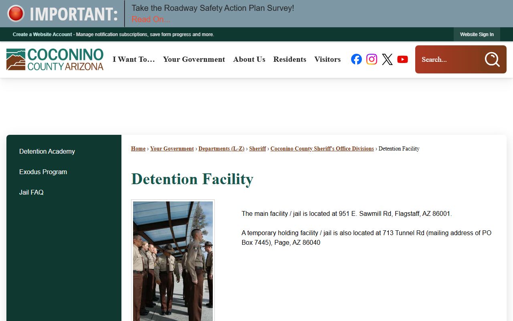The height and width of the screenshot is (321, 513).
Task: Click the text mentioning 951 E. Sawmill Rd
Action: (347, 213)
